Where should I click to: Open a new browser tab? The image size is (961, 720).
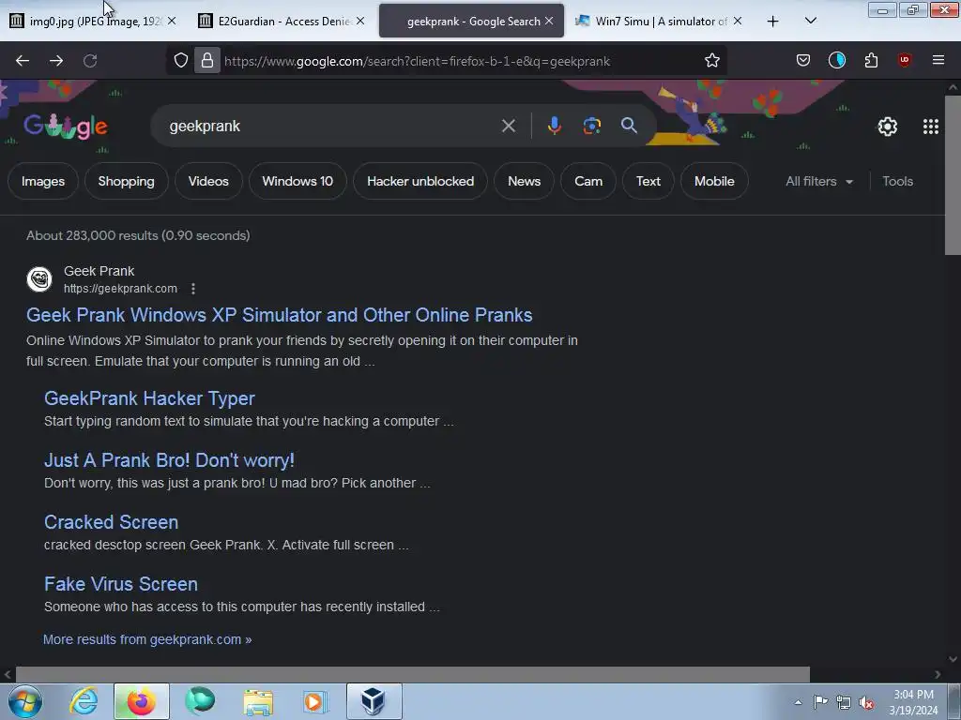(x=773, y=22)
